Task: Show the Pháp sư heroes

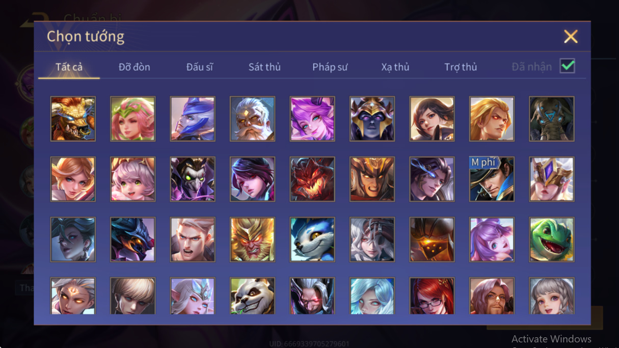Action: 330,67
